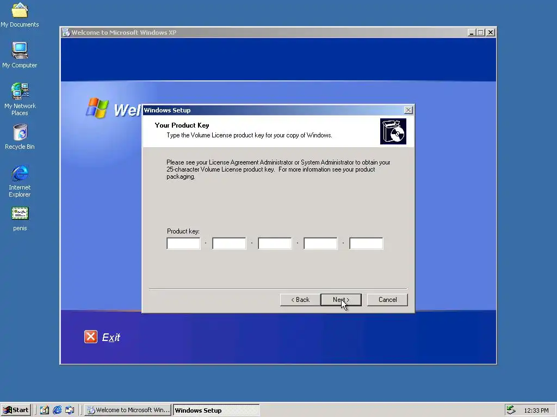557x417 pixels.
Task: Proceed with the Next > button
Action: 341,300
